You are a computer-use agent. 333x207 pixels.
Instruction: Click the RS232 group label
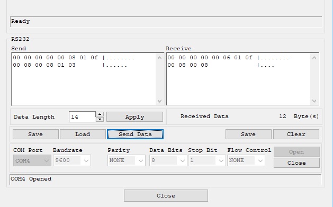tap(20, 39)
